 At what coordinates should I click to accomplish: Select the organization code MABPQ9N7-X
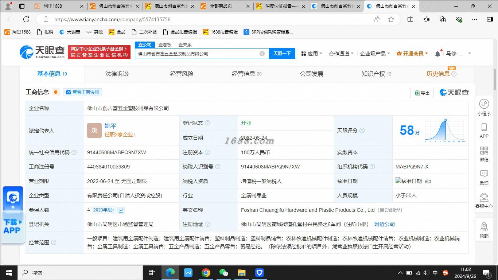click(412, 167)
